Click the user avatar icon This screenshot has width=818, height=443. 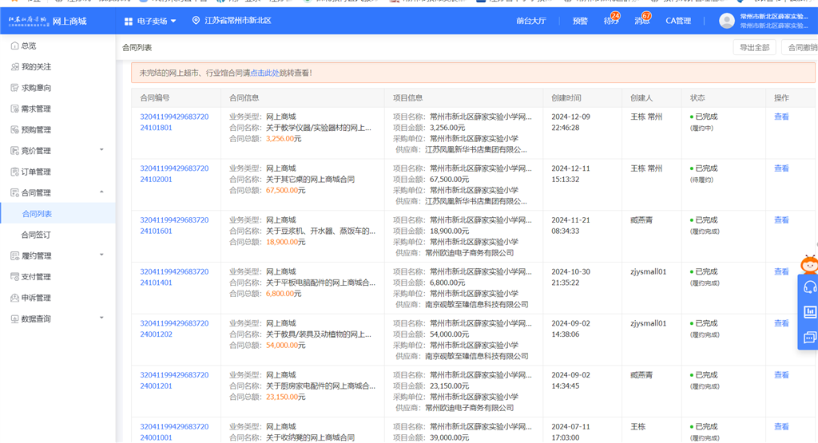pyautogui.click(x=727, y=21)
